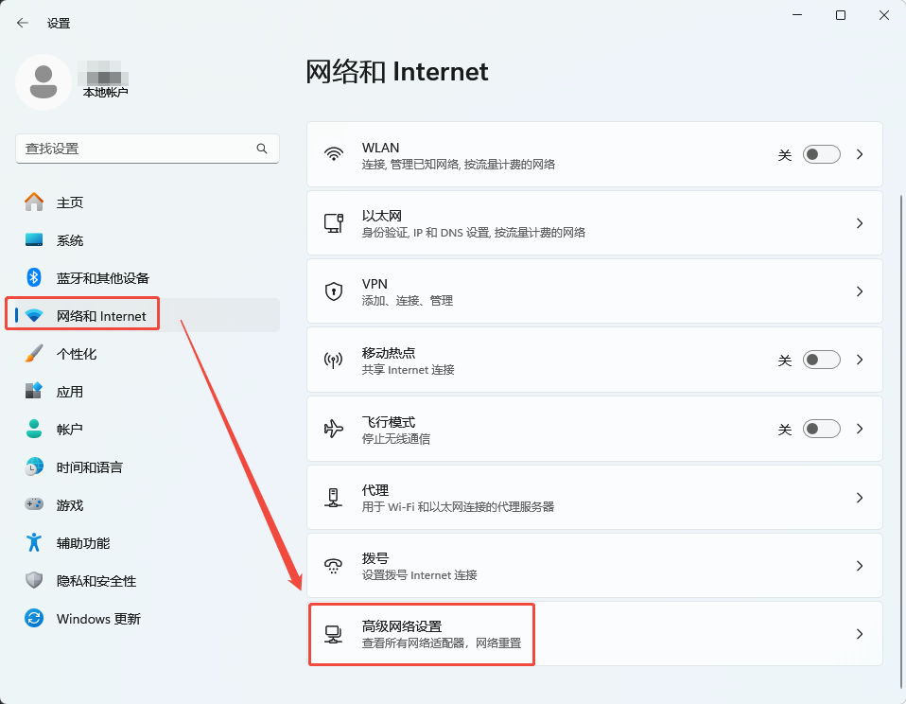
Task: Click the advanced network settings (高级网络设置) computer icon
Action: 334,634
